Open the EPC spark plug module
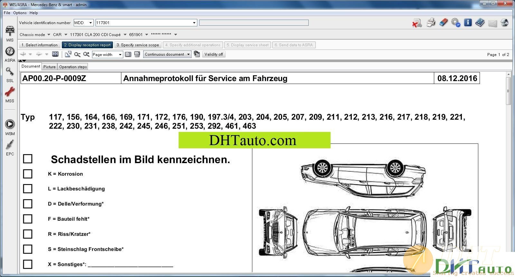The image size is (515, 277). [x=10, y=148]
